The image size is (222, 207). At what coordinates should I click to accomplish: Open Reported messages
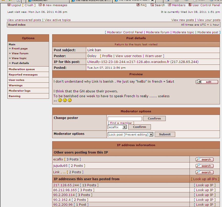[x=23, y=74]
